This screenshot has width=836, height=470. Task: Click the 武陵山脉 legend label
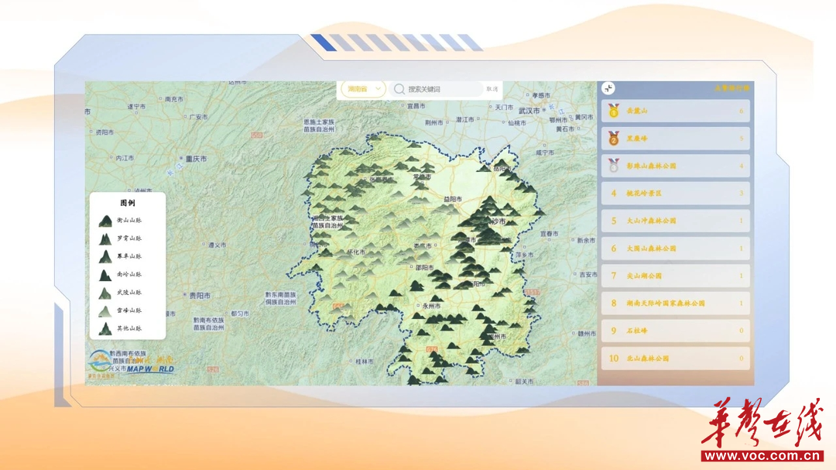click(129, 293)
